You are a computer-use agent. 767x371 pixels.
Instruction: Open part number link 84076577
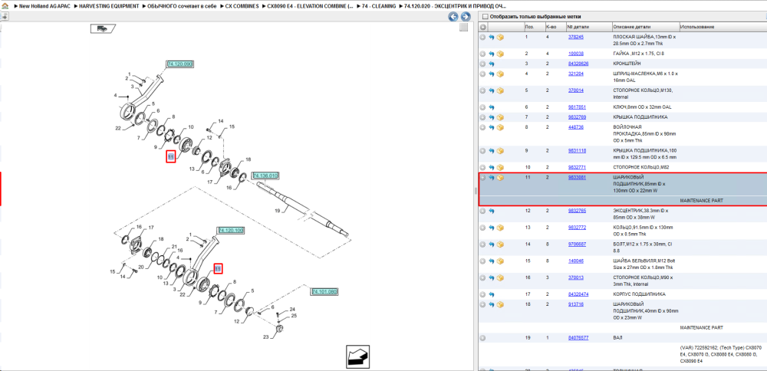(x=578, y=338)
